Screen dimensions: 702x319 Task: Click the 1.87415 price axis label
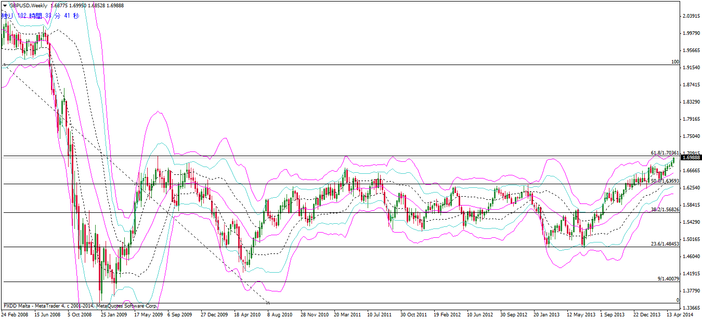click(691, 85)
